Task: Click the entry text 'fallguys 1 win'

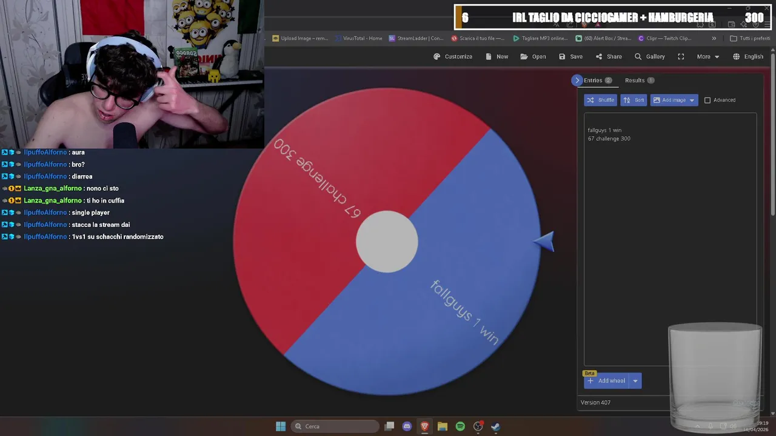Action: point(604,130)
